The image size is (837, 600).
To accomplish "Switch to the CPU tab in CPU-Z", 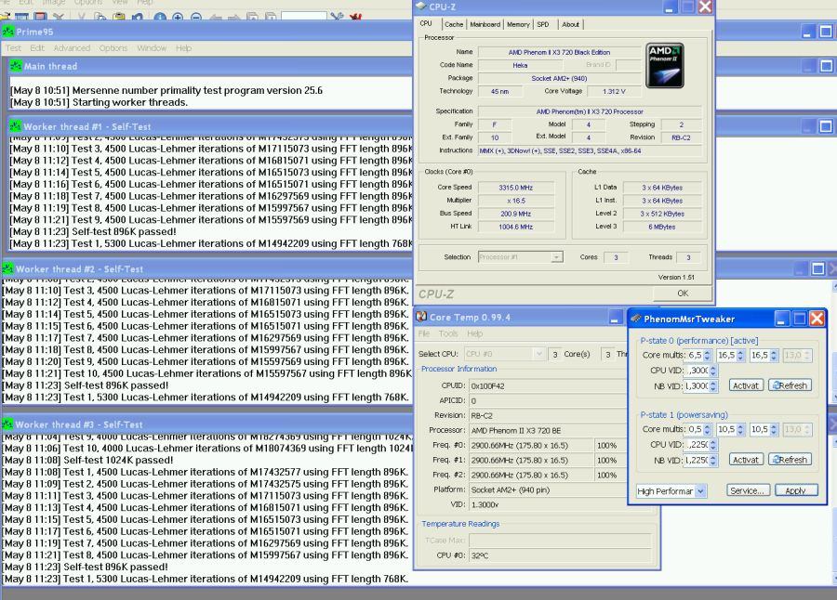I will (x=426, y=23).
